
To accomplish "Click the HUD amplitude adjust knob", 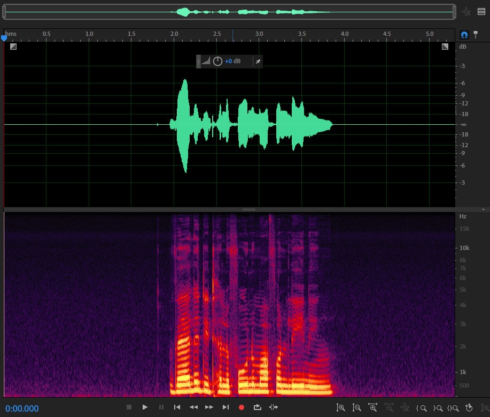I will [217, 62].
